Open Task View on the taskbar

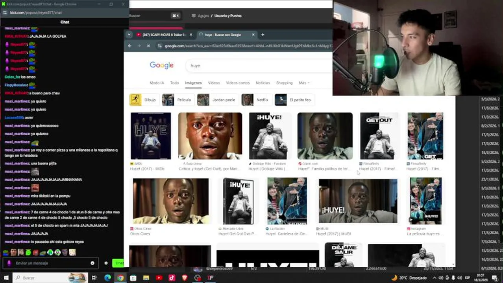tap(94, 278)
